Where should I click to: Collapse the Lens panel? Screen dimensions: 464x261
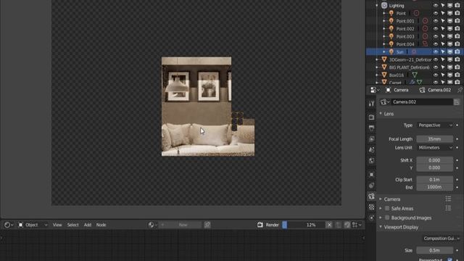(381, 114)
